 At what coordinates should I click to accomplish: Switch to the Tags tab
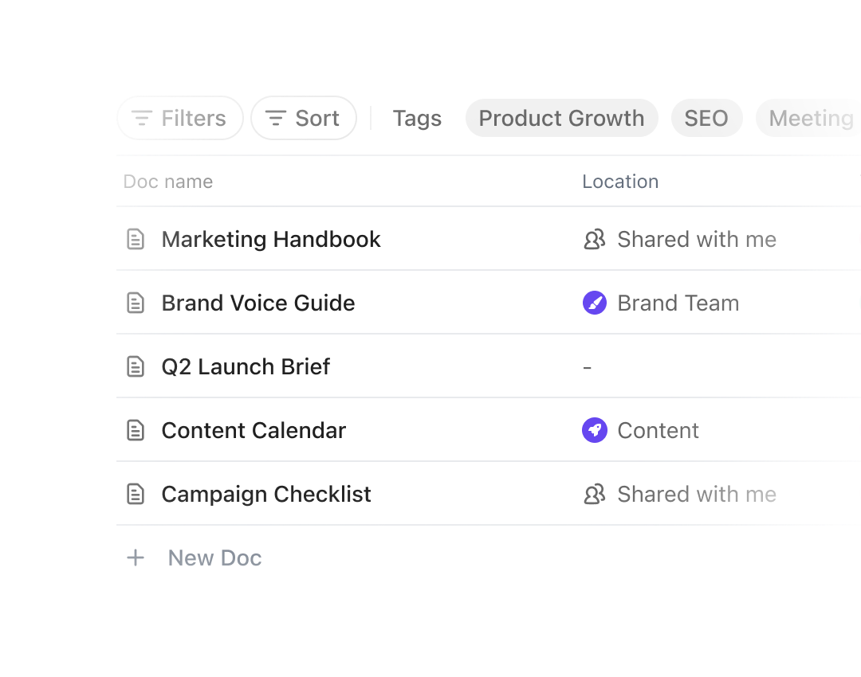(x=417, y=118)
